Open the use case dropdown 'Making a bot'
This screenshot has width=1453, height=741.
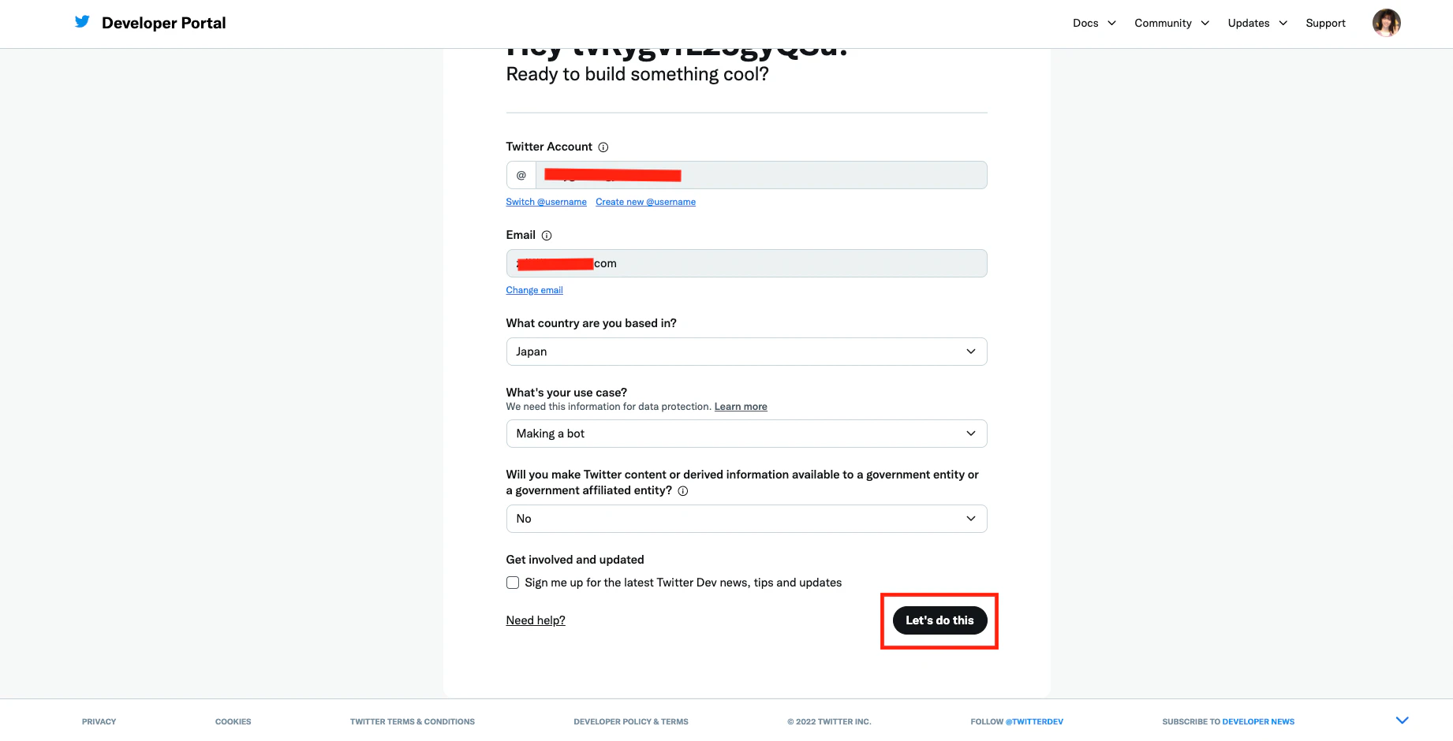coord(746,434)
